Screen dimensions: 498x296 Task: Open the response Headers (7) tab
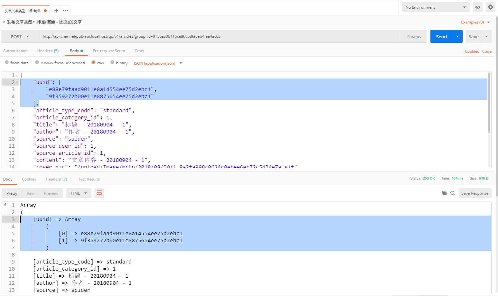(x=56, y=179)
